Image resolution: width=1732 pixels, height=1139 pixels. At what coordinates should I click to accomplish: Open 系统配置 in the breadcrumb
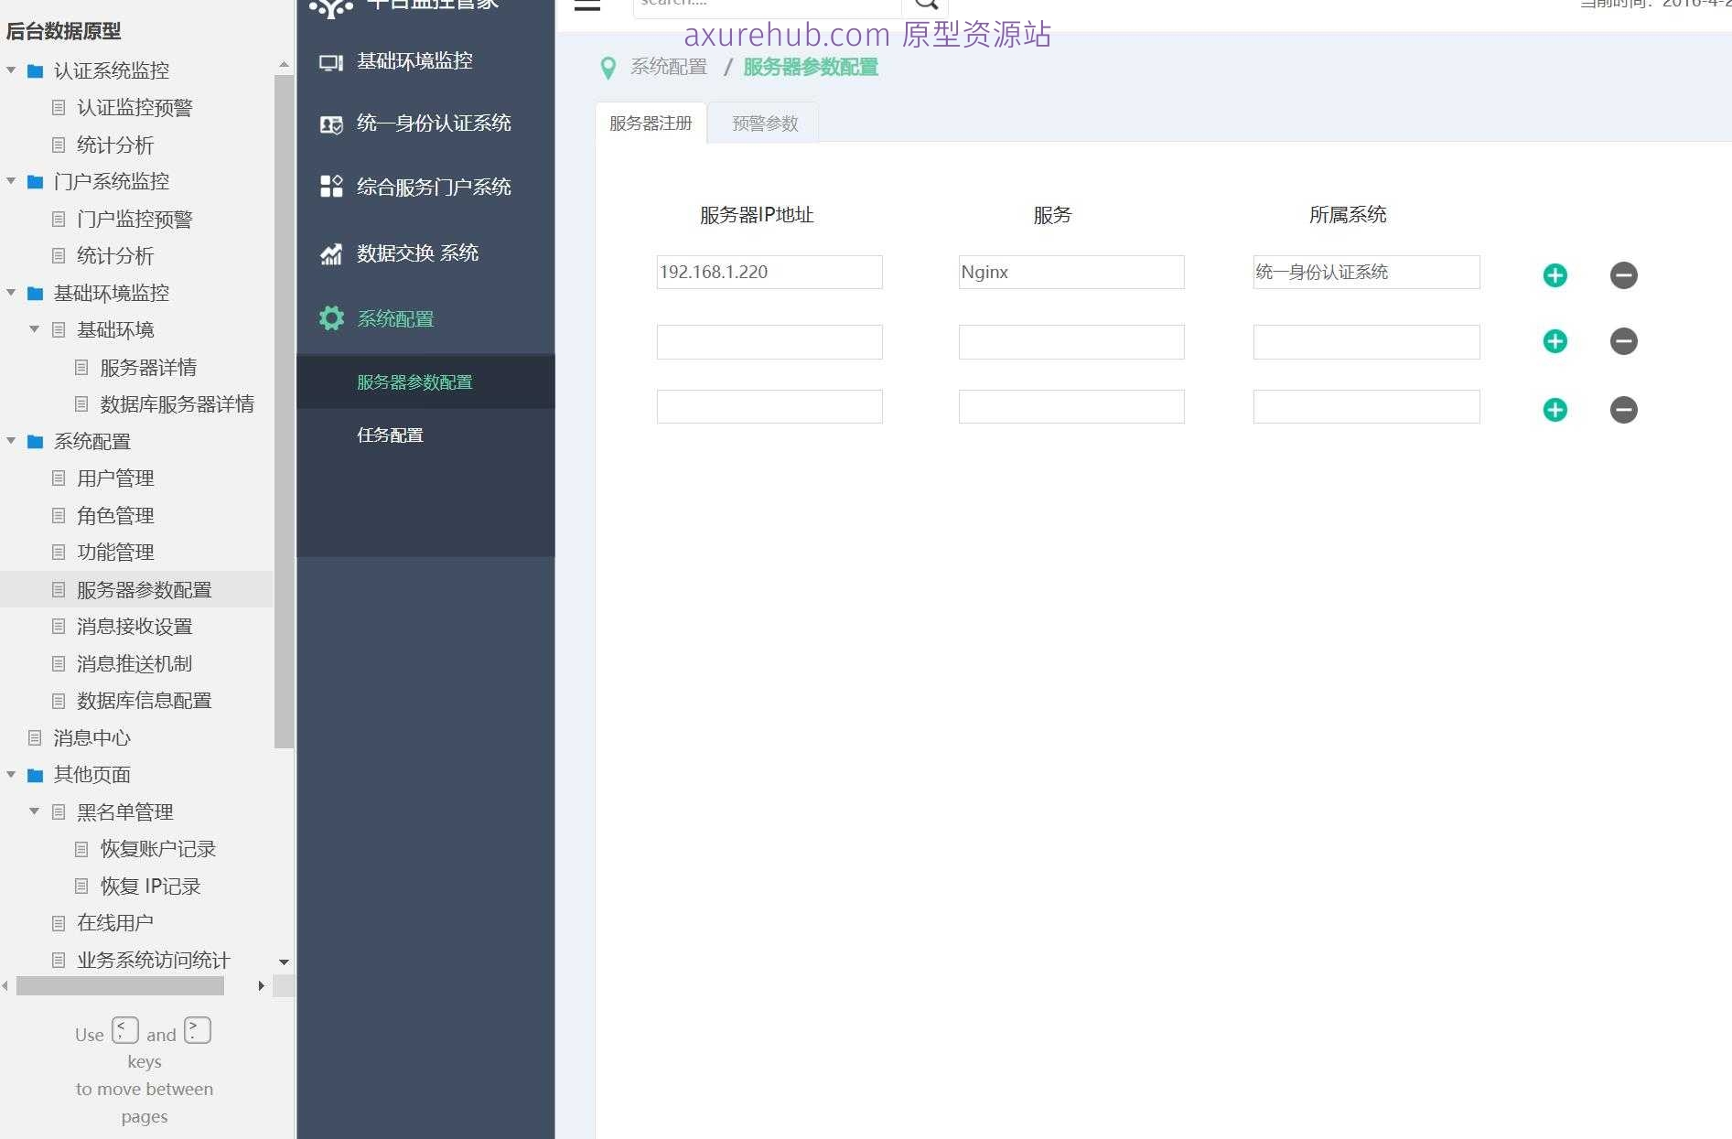point(667,67)
